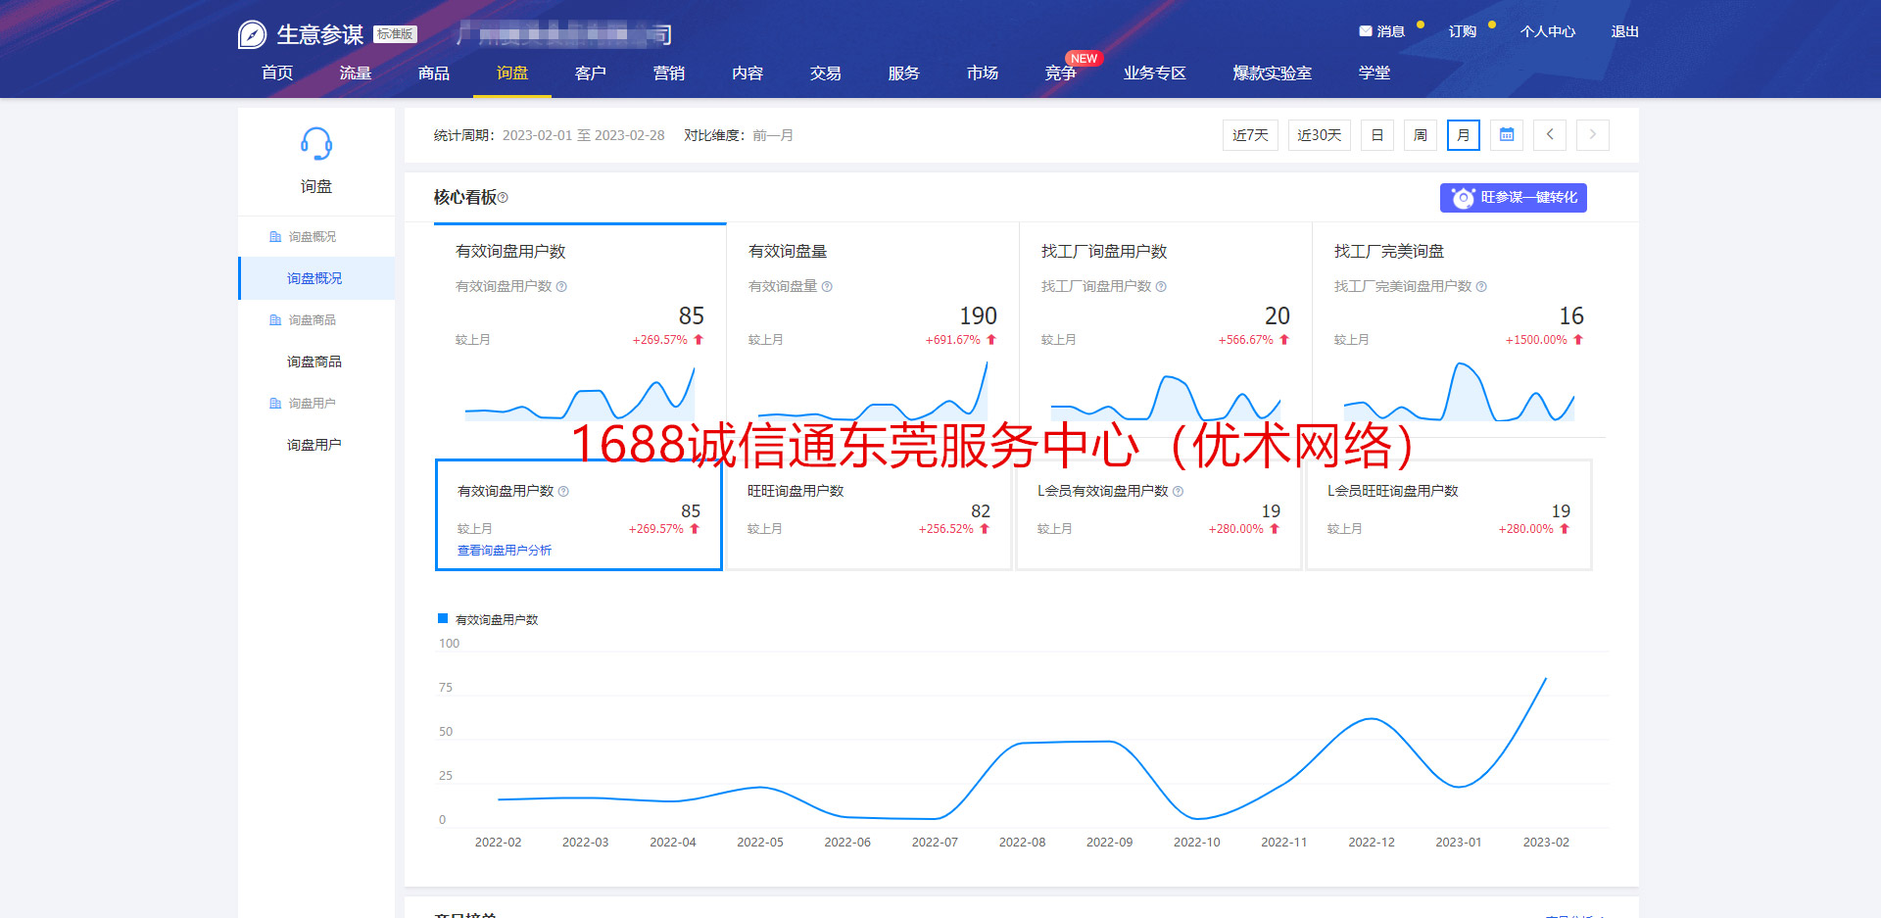Screen dimensions: 1881x918
Task: Open the 查看询盘用户分析 link
Action: [x=505, y=551]
